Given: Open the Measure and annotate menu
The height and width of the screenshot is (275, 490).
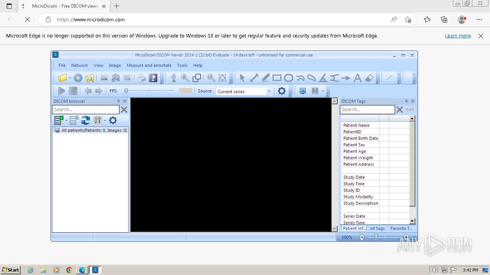Looking at the screenshot, I should pos(149,65).
